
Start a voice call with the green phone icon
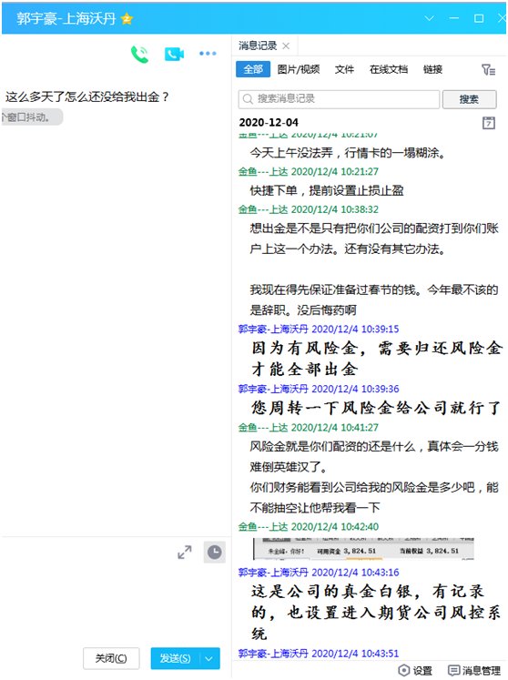(139, 55)
